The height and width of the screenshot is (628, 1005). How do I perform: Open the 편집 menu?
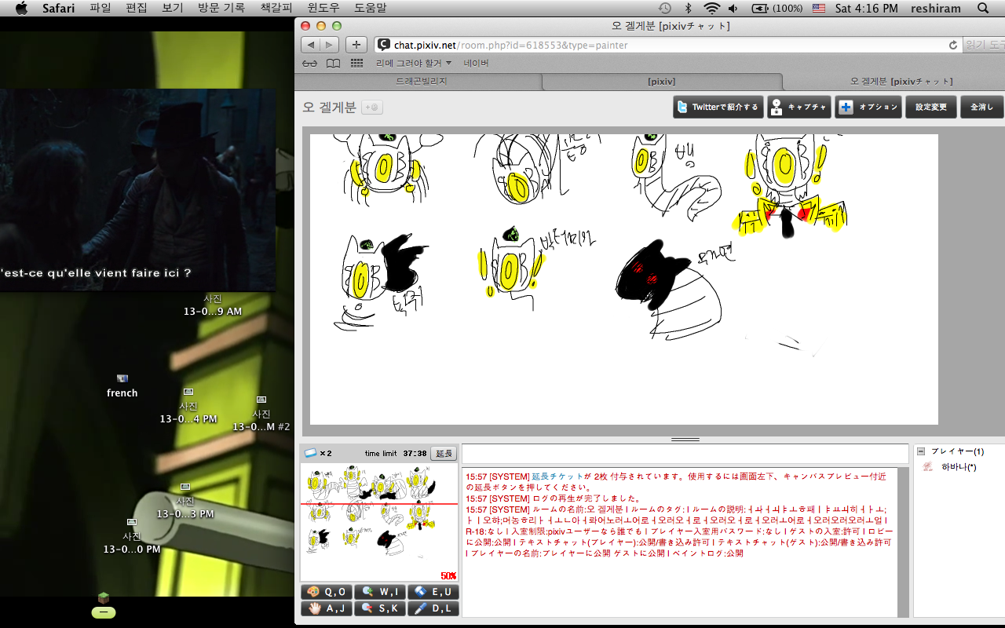[137, 9]
